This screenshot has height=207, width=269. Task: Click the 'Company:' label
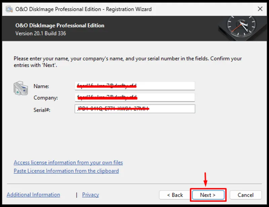[x=46, y=98]
